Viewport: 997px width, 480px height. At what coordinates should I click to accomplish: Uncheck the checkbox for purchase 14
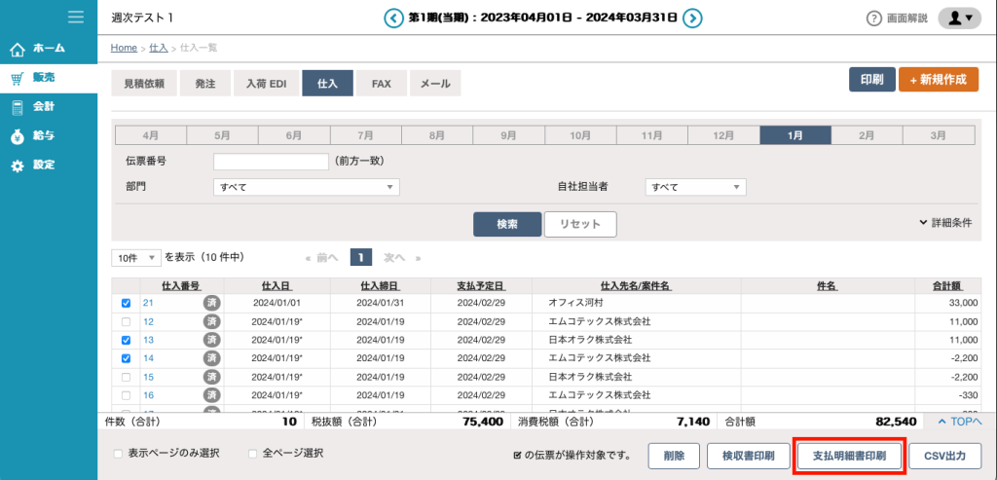click(126, 358)
